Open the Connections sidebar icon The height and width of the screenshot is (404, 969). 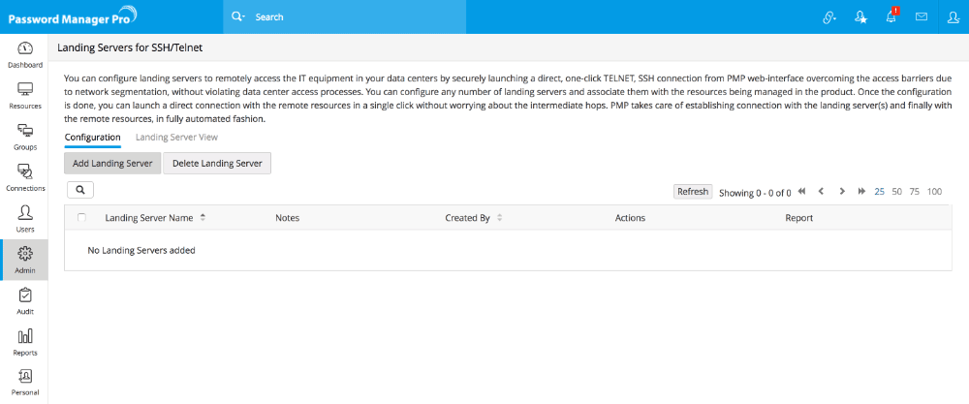coord(25,171)
